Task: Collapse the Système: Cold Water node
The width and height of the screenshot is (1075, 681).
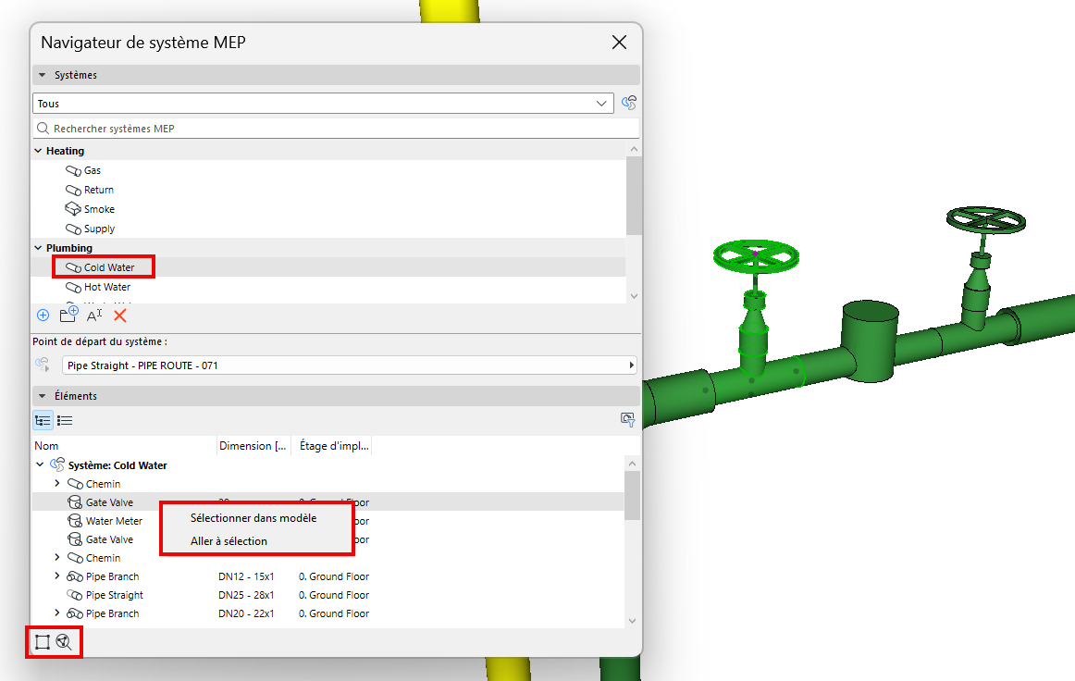Action: (x=40, y=464)
